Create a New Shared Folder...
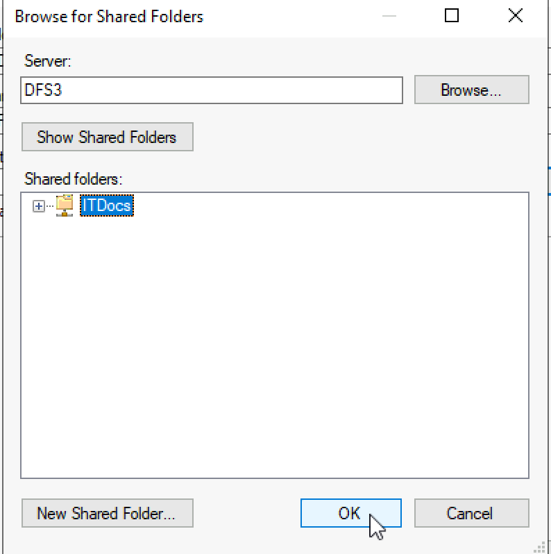This screenshot has height=554, width=551. 108,513
